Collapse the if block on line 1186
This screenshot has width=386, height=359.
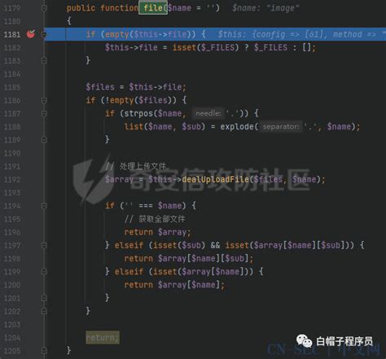coord(44,101)
